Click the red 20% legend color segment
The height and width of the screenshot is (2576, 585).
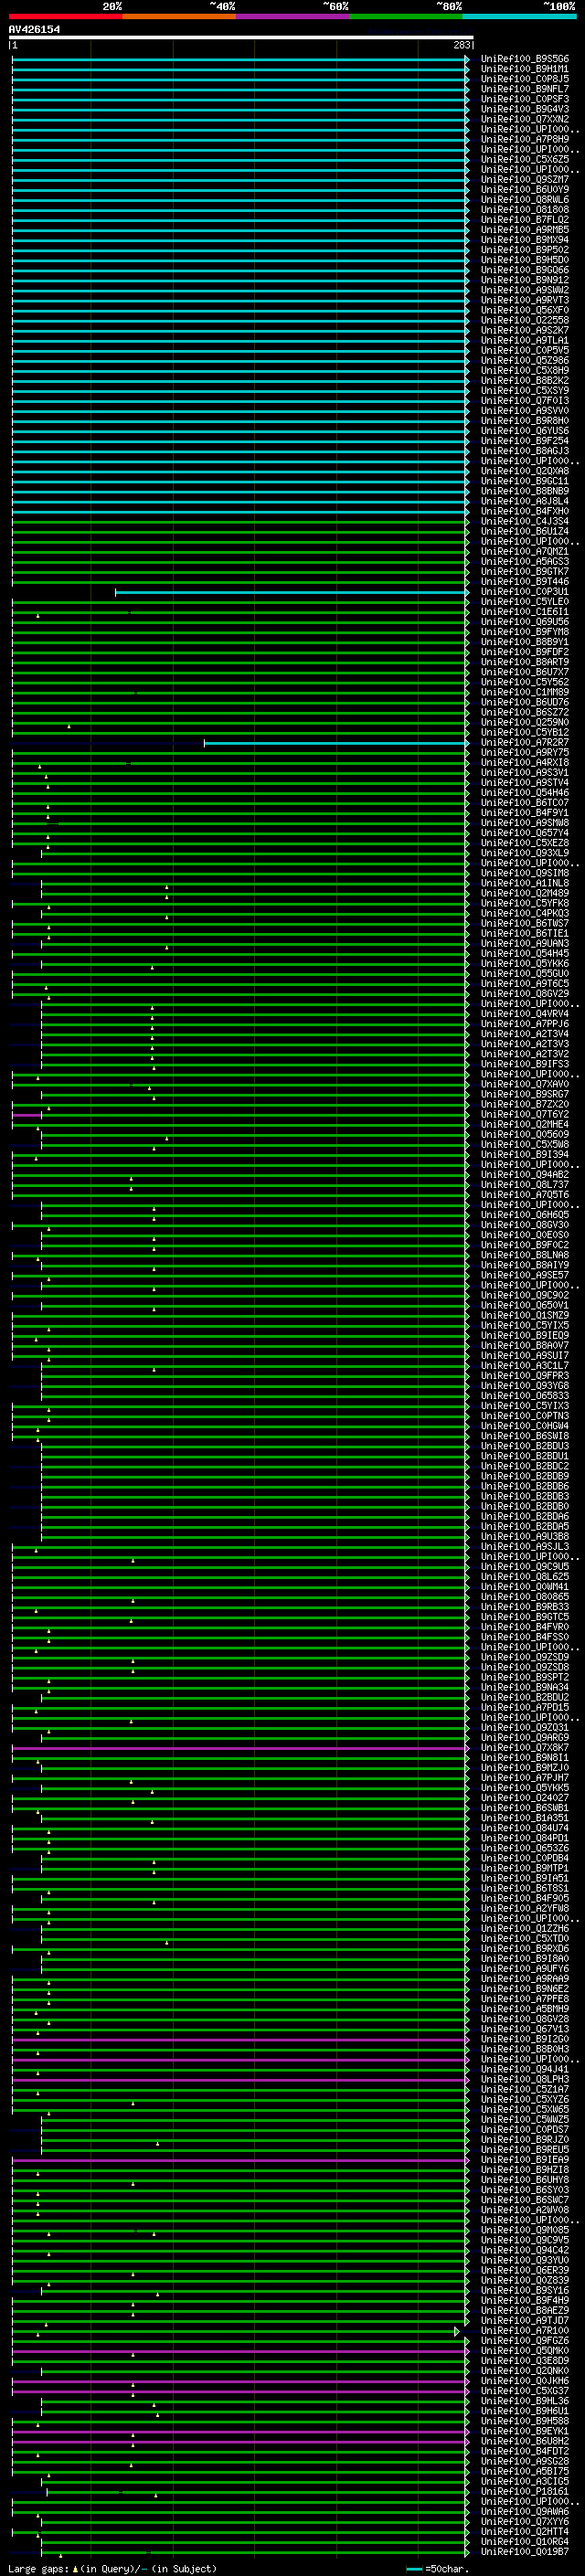pos(65,16)
